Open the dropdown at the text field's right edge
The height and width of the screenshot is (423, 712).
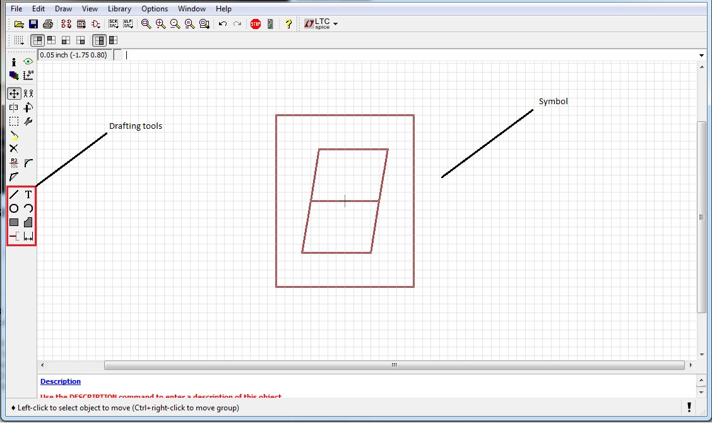[701, 55]
